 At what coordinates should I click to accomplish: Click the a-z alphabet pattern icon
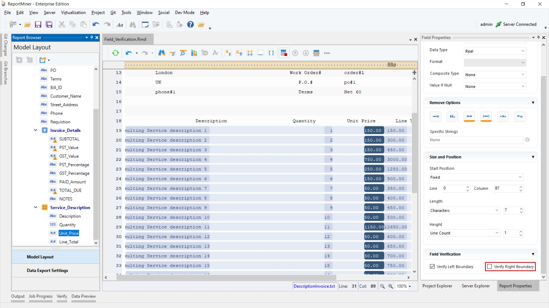228,53
